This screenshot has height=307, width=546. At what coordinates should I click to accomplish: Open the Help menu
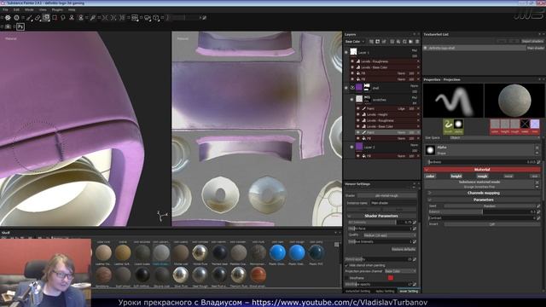72,9
